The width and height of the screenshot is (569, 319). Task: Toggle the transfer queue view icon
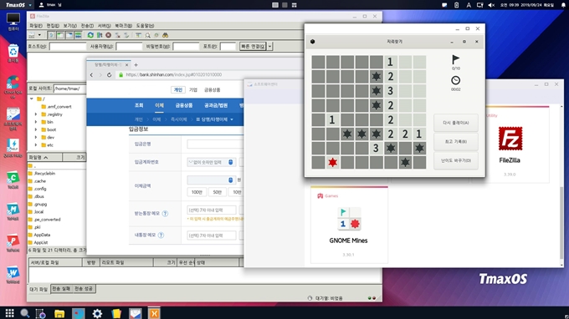click(78, 35)
